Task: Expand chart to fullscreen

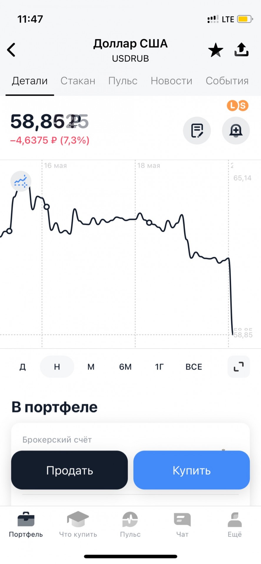Action: 239,367
